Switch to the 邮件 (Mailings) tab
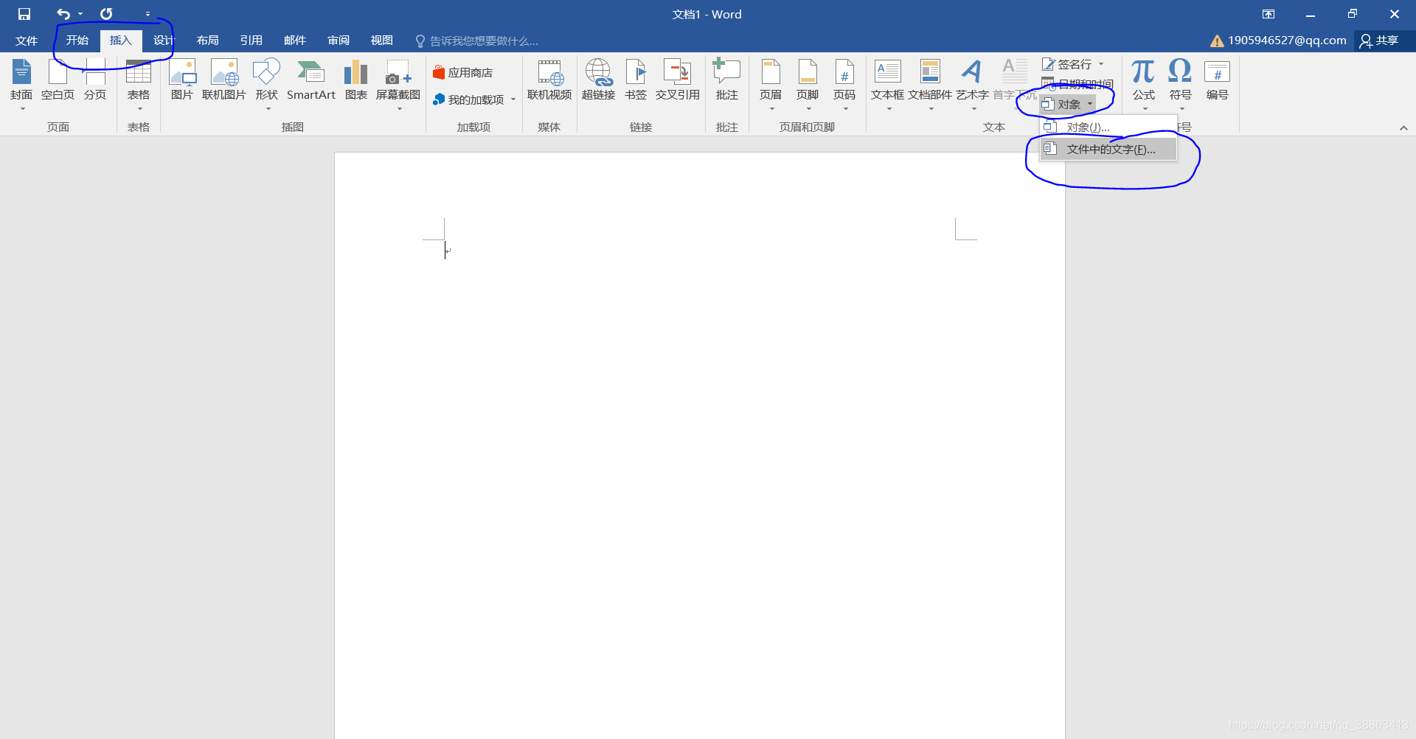1416x739 pixels. tap(295, 41)
